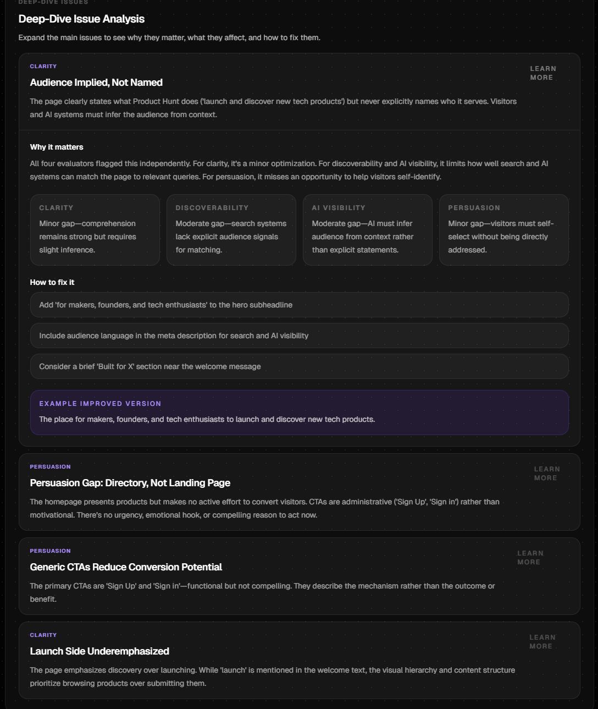Image resolution: width=598 pixels, height=709 pixels.
Task: Collapse the 'Audience Implied, Not Named' Learn More
Action: pos(542,73)
